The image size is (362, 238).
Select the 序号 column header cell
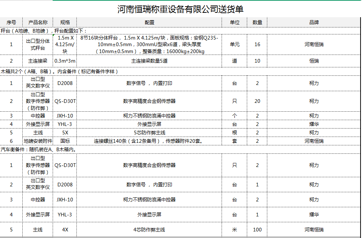point(11,22)
